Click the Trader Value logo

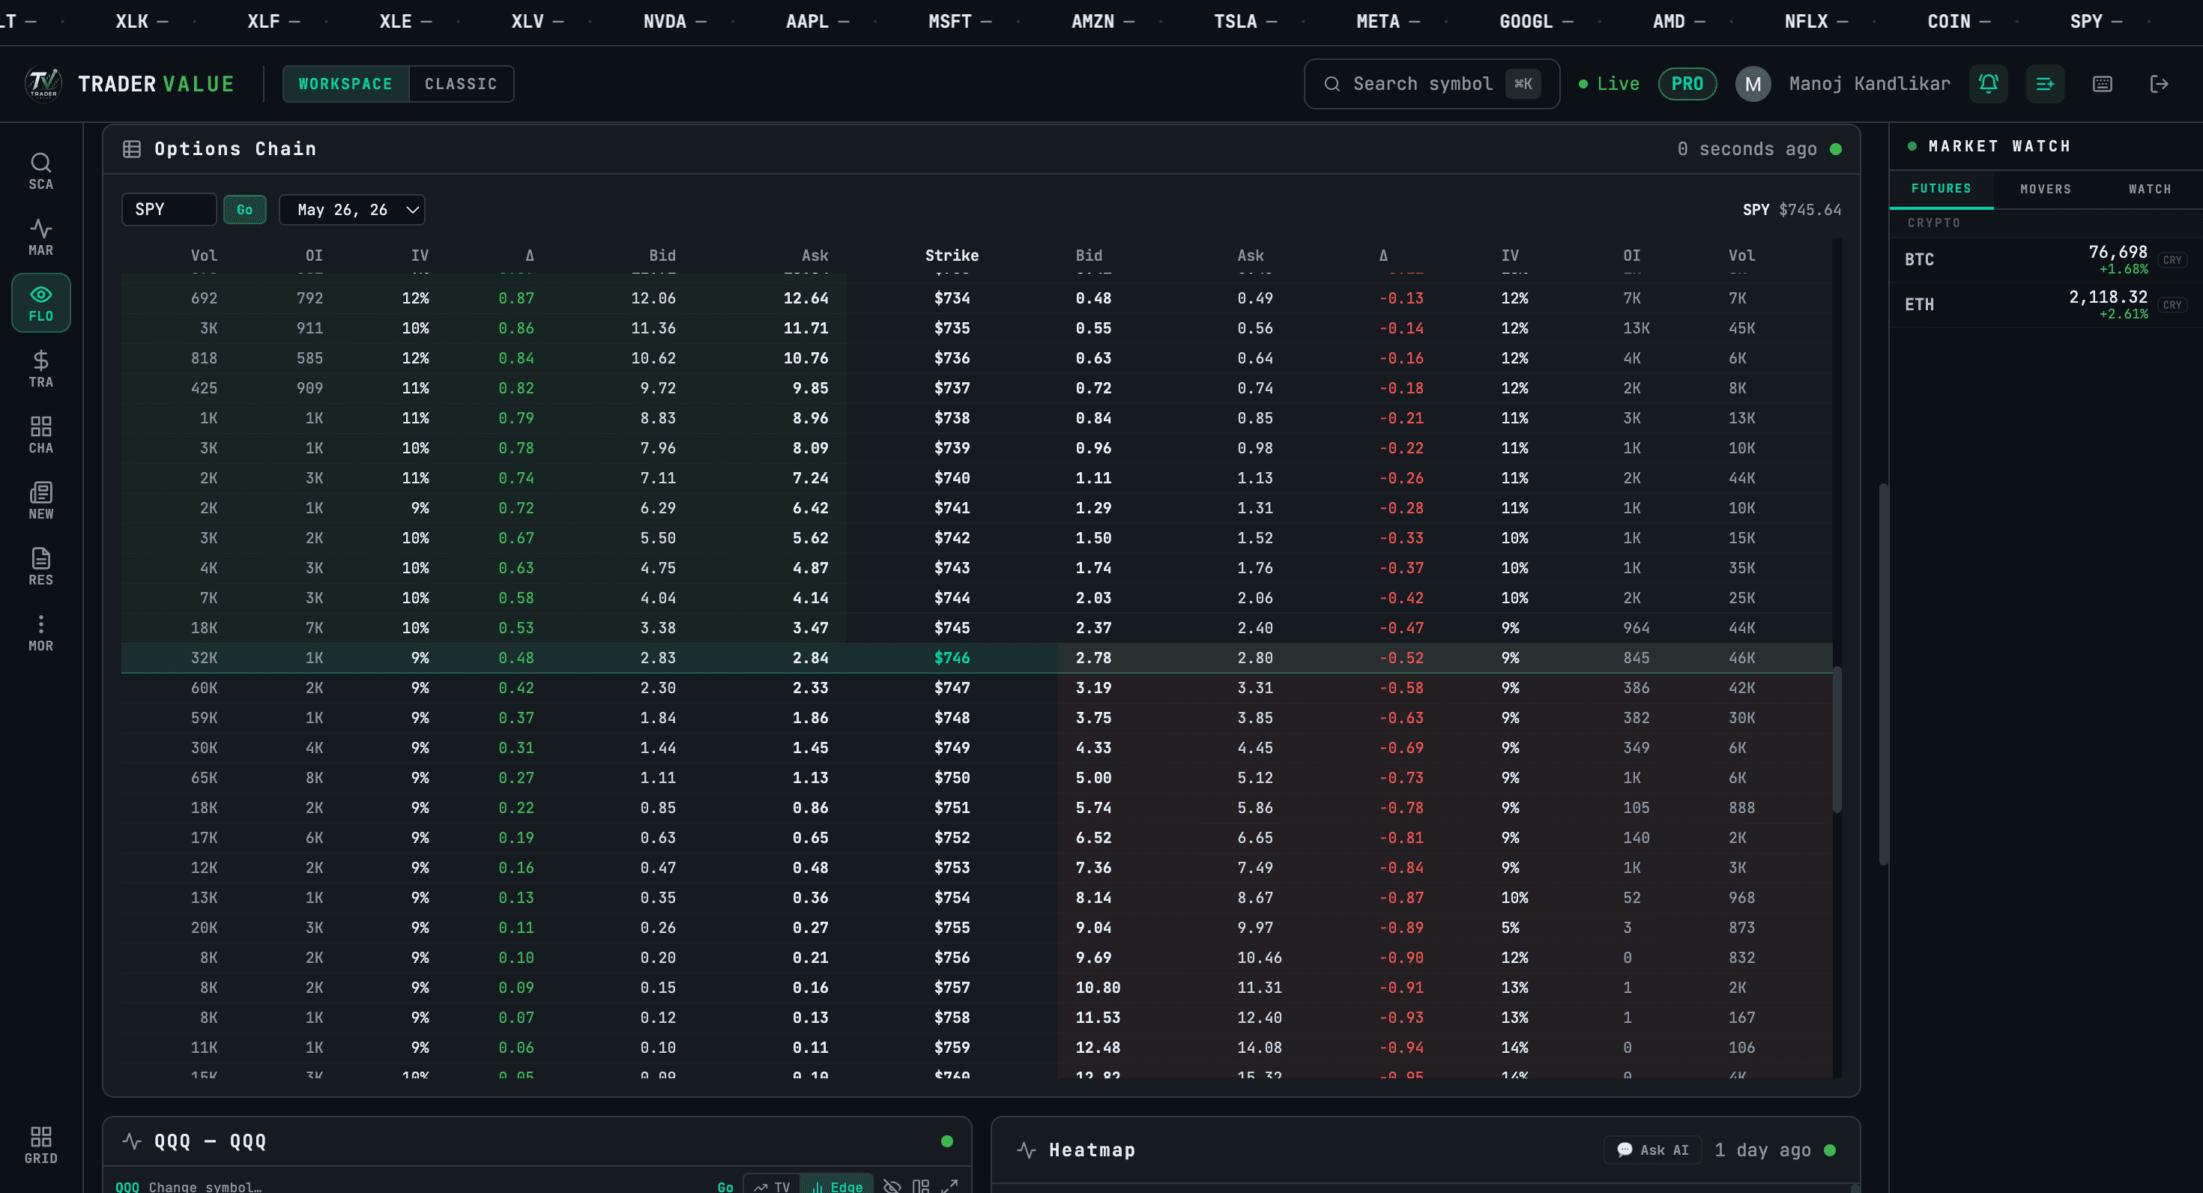[43, 84]
